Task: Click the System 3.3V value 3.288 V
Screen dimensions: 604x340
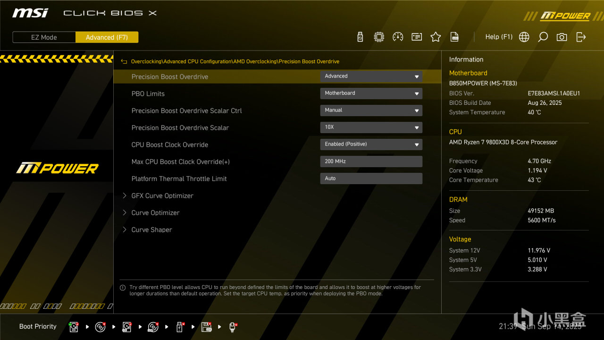Action: [537, 269]
